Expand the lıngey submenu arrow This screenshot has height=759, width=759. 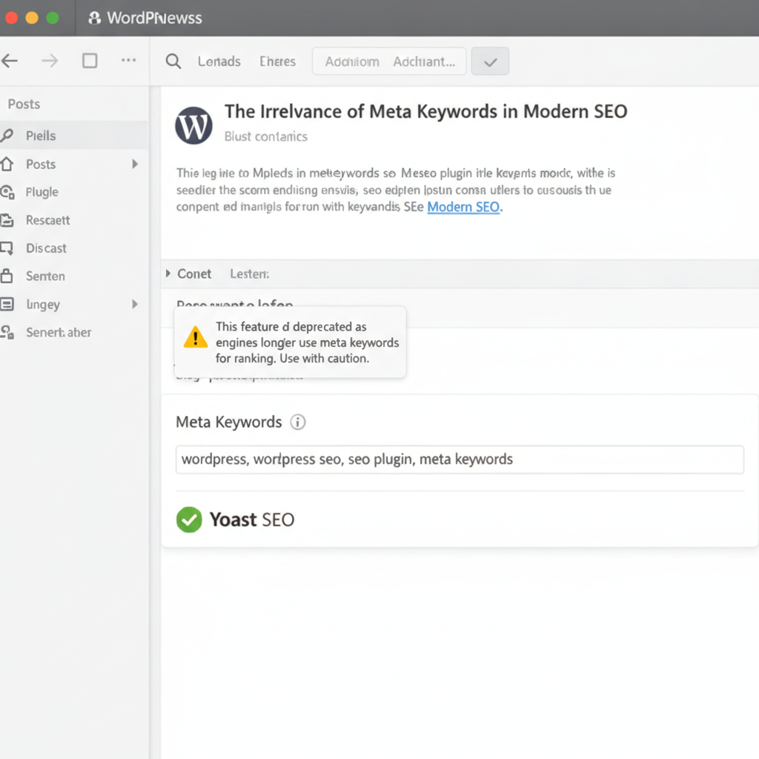coord(135,304)
